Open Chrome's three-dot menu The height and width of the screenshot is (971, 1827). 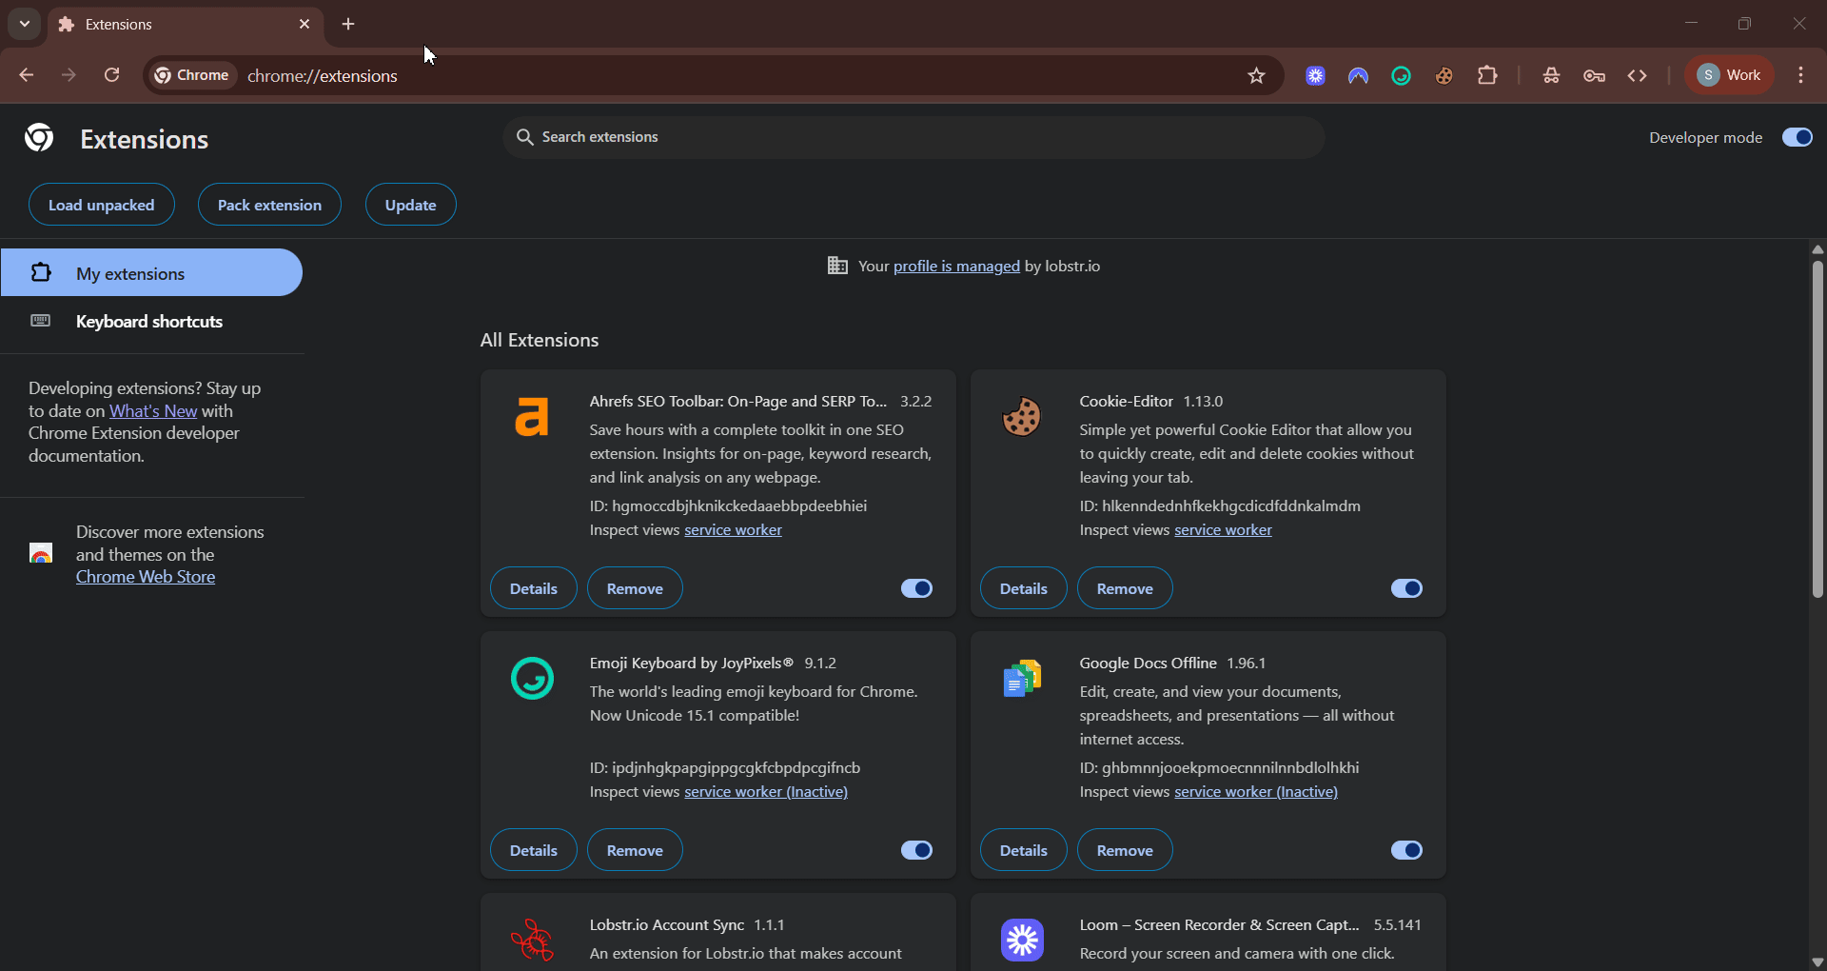click(x=1800, y=75)
